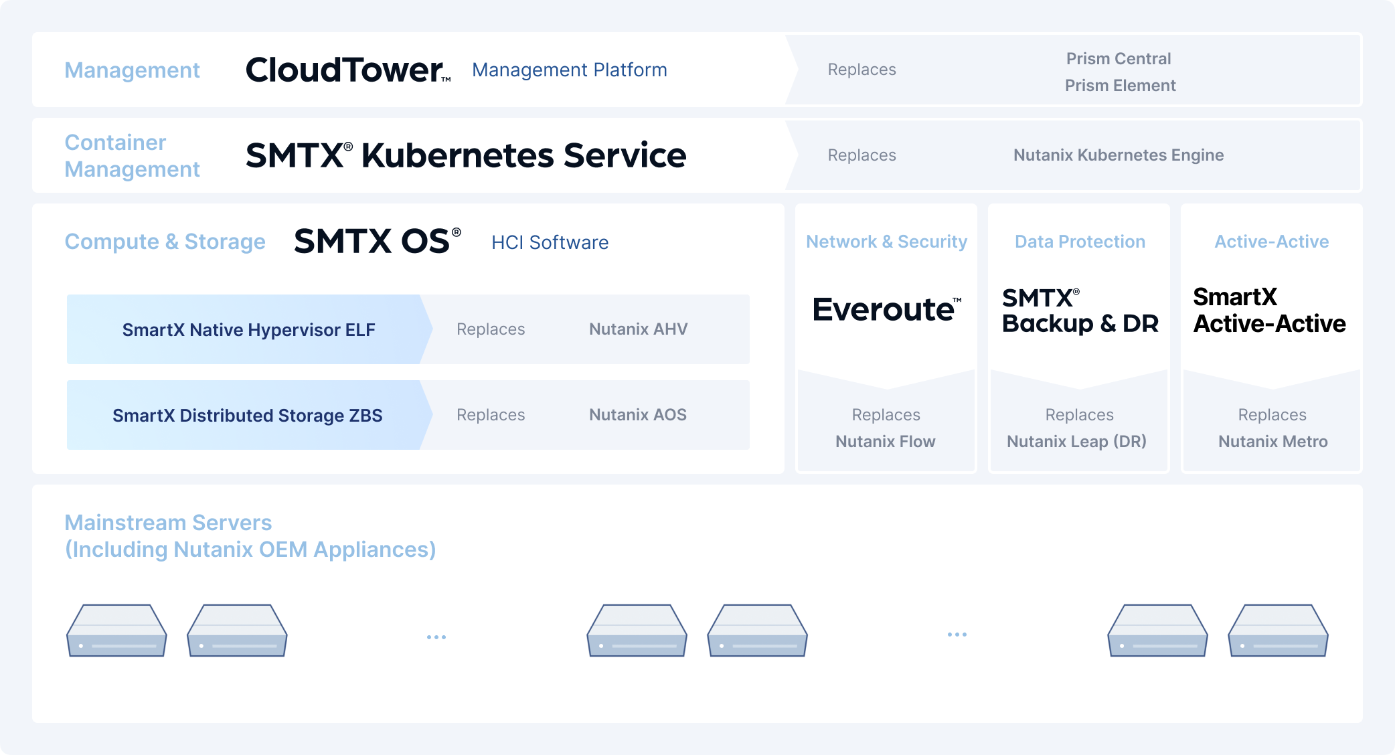Click the CloudTower logo
The image size is (1395, 755).
pos(347,70)
